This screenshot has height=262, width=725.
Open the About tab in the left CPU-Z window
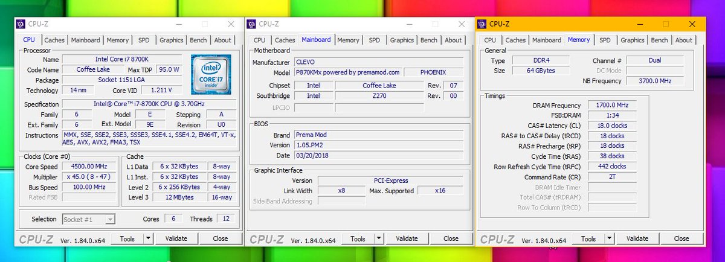click(223, 40)
